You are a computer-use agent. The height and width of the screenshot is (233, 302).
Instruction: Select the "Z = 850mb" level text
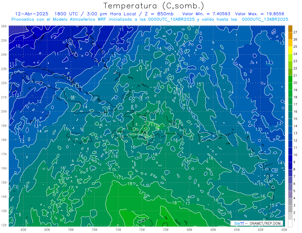158,14
